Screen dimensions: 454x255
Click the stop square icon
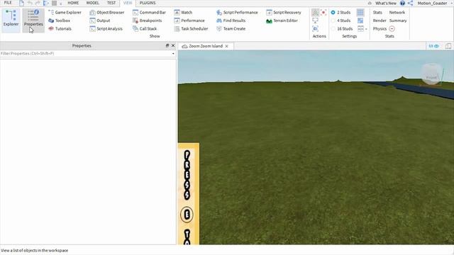[54, 3]
